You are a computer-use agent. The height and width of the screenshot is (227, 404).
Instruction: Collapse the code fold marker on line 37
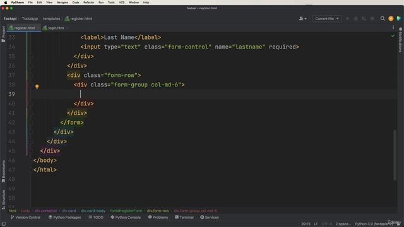pos(31,75)
